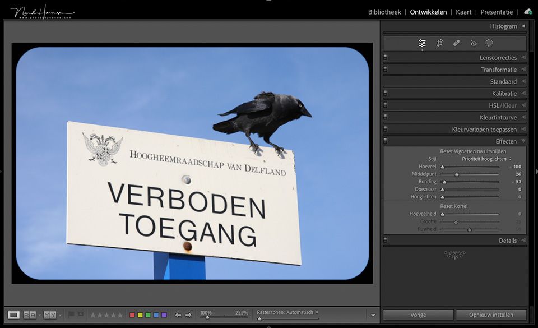538x328 pixels.
Task: Go to previous photo arrow
Action: tap(178, 315)
